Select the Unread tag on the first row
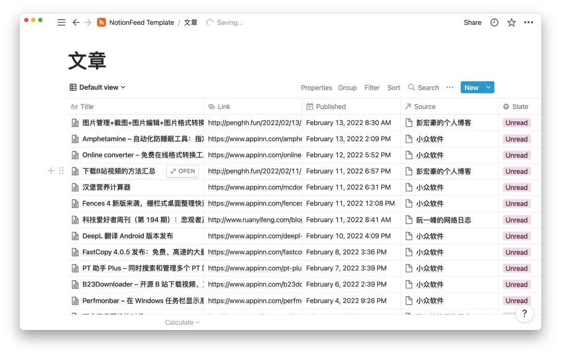The height and width of the screenshot is (356, 561). click(x=516, y=122)
